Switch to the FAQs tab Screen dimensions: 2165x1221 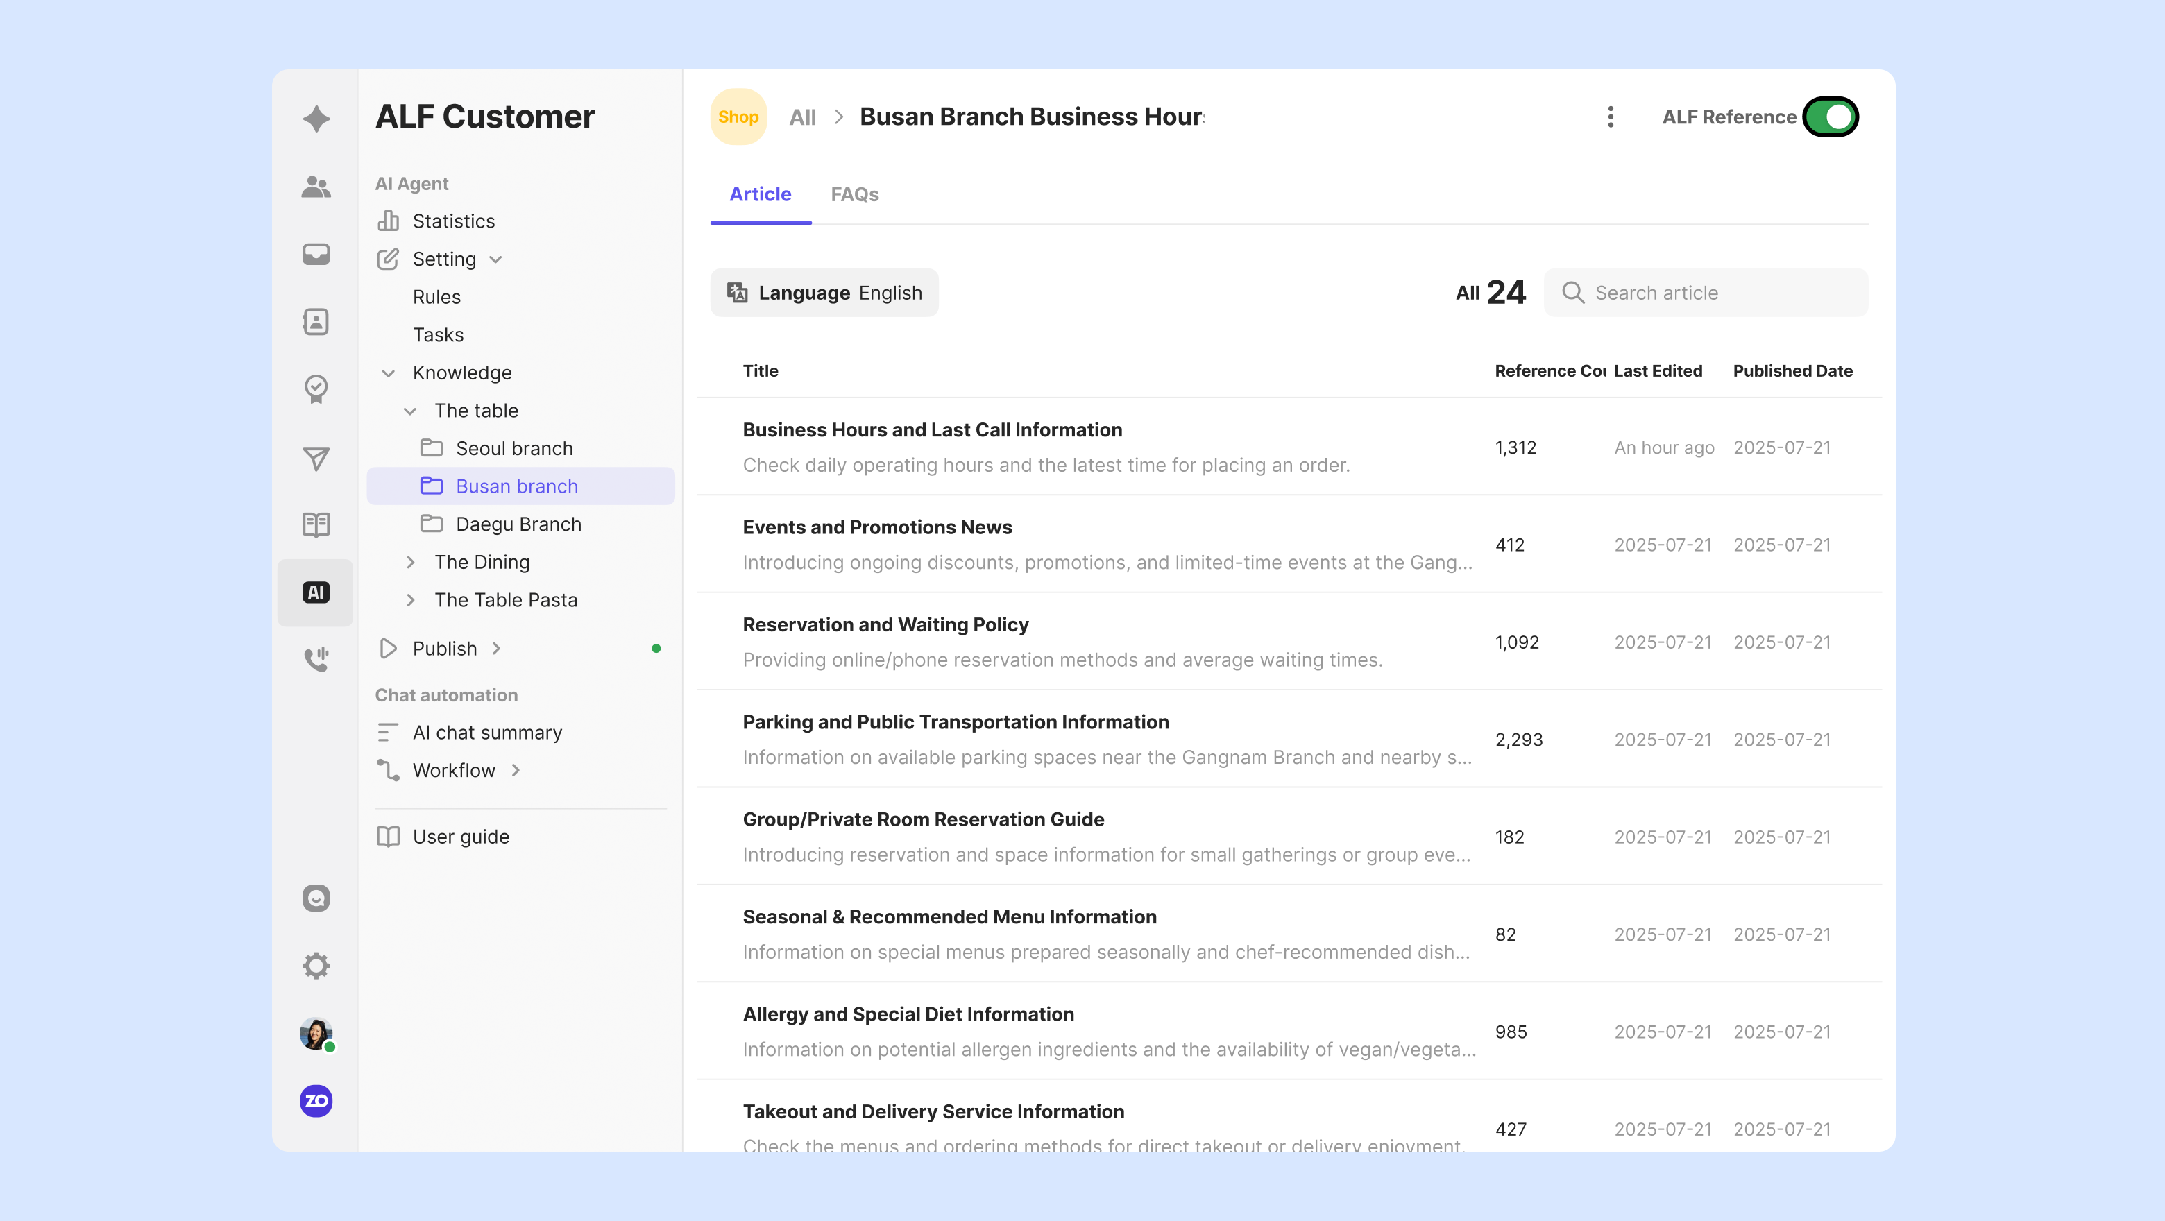[854, 194]
